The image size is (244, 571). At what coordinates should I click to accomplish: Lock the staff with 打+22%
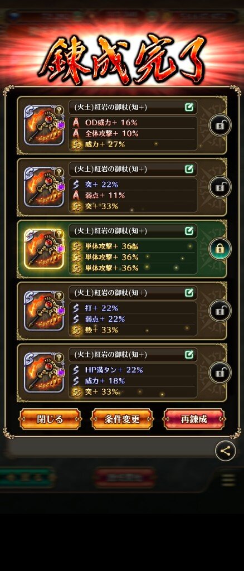[x=220, y=311]
